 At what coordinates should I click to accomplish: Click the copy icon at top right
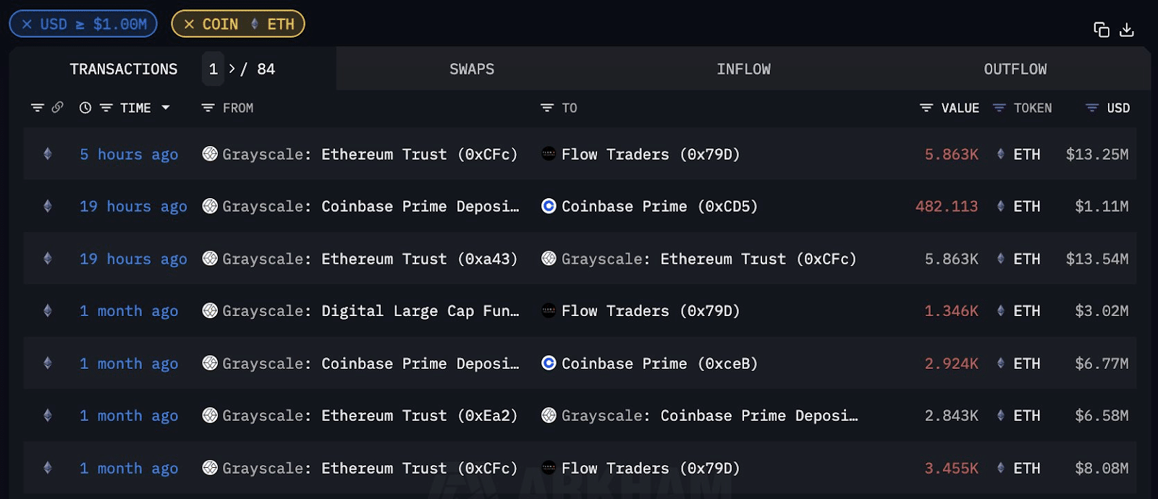[x=1101, y=30]
